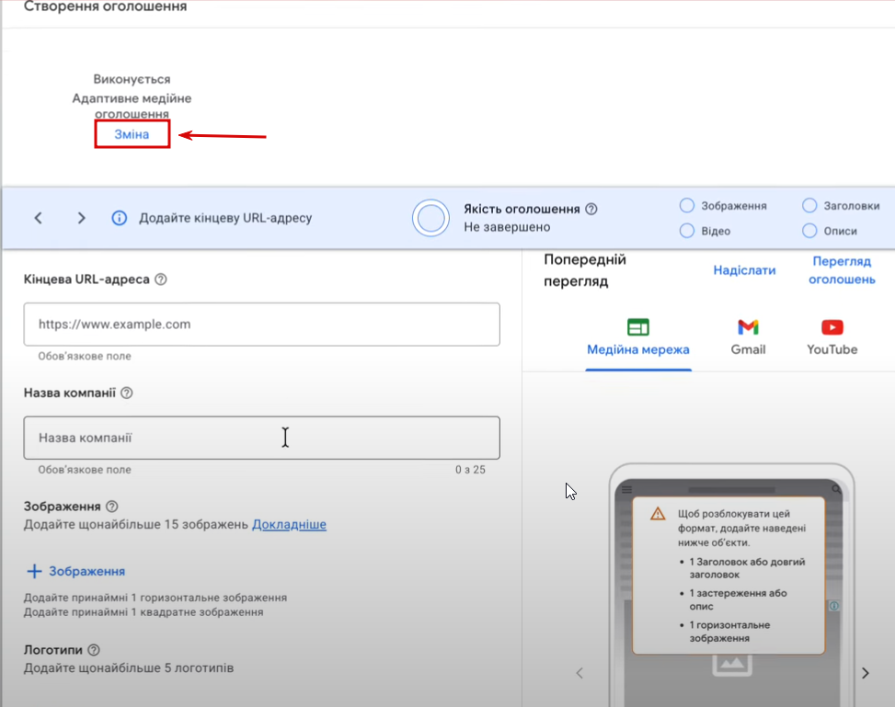The height and width of the screenshot is (707, 895).
Task: Click the image placeholder icon in phone preview
Action: 732,666
